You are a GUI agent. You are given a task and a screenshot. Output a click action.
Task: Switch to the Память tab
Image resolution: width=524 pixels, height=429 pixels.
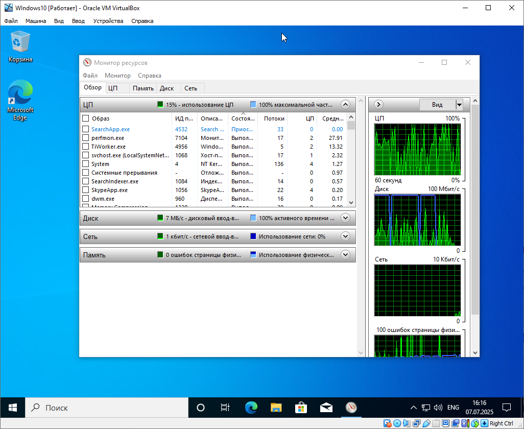(143, 88)
